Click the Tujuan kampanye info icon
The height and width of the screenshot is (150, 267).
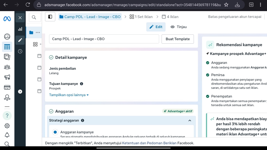pyautogui.click(x=81, y=84)
